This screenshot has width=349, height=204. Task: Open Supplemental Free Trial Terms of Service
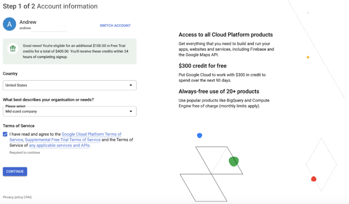tap(63, 140)
